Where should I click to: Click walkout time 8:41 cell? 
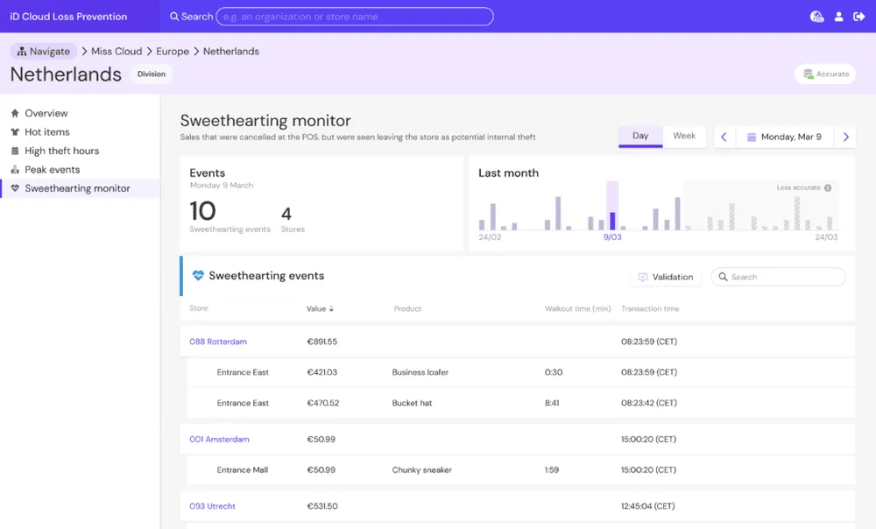(552, 403)
